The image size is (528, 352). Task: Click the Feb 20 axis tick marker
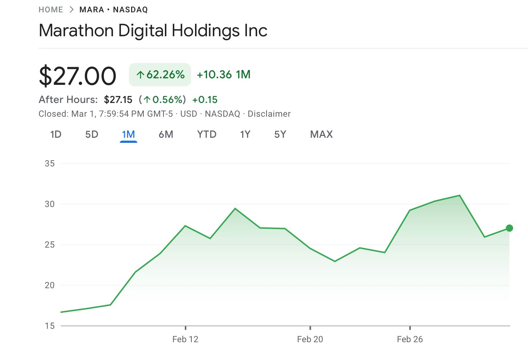point(310,328)
